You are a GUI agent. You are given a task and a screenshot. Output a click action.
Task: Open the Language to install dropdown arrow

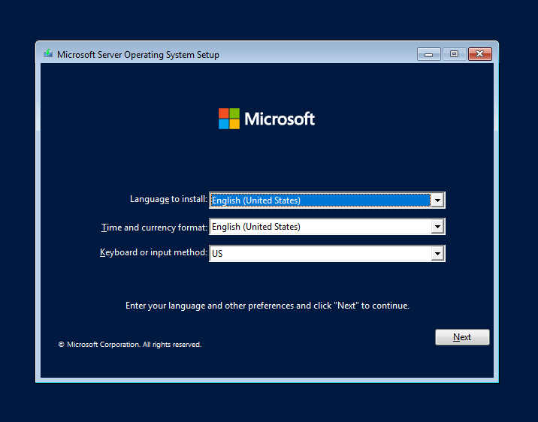(437, 200)
